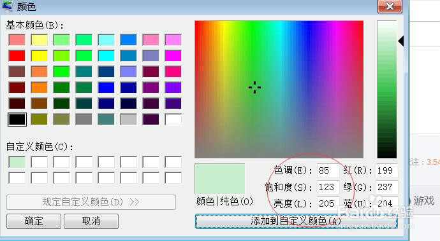440x241 pixels.
Task: Select the magenta swatch in second row
Action: pyautogui.click(x=173, y=56)
